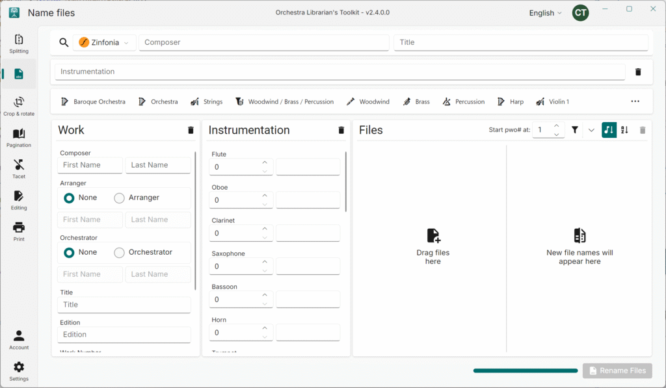
Task: Select the Arranger radio button
Action: 120,198
